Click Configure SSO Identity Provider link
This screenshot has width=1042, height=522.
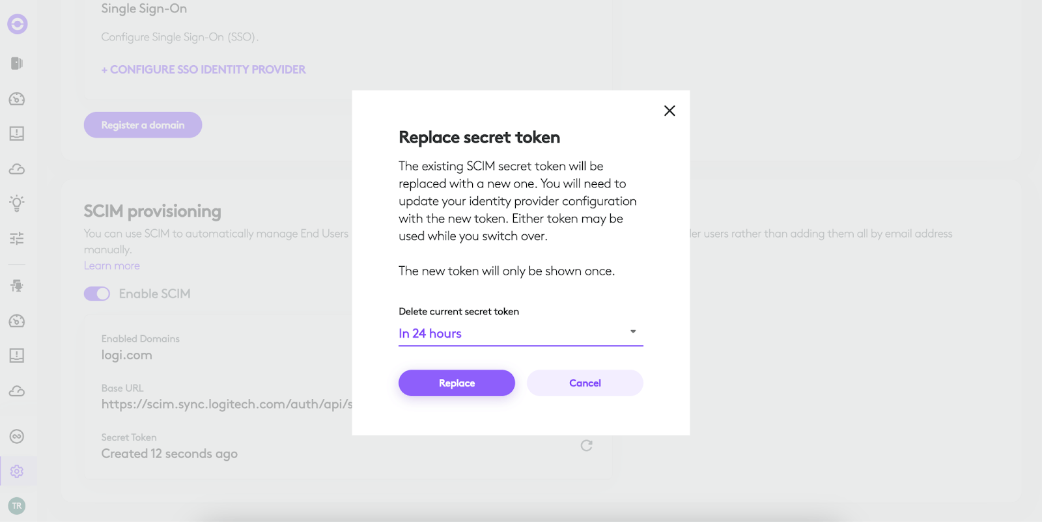click(203, 70)
